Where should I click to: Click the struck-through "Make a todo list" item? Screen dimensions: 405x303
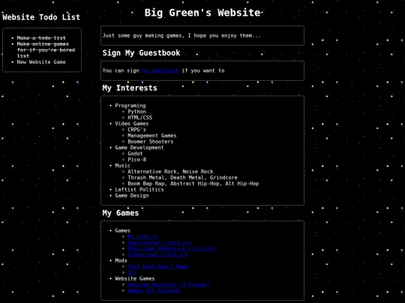(x=41, y=38)
